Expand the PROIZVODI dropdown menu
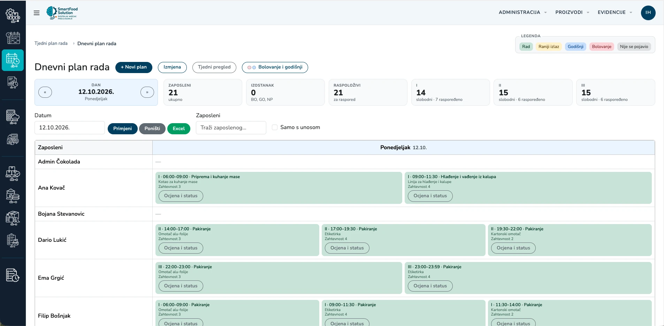 [x=572, y=12]
